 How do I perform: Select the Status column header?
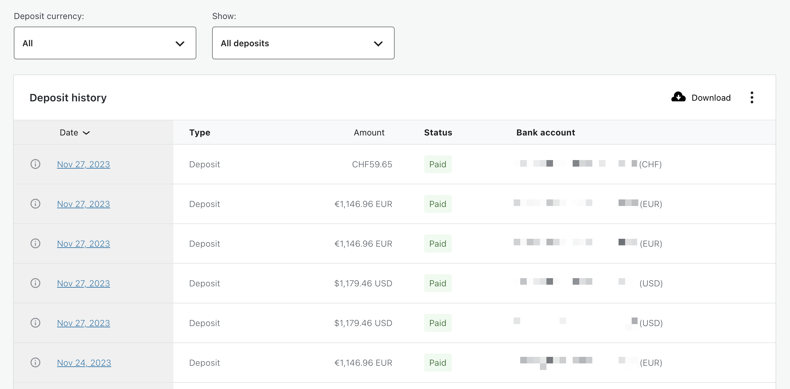(x=438, y=133)
